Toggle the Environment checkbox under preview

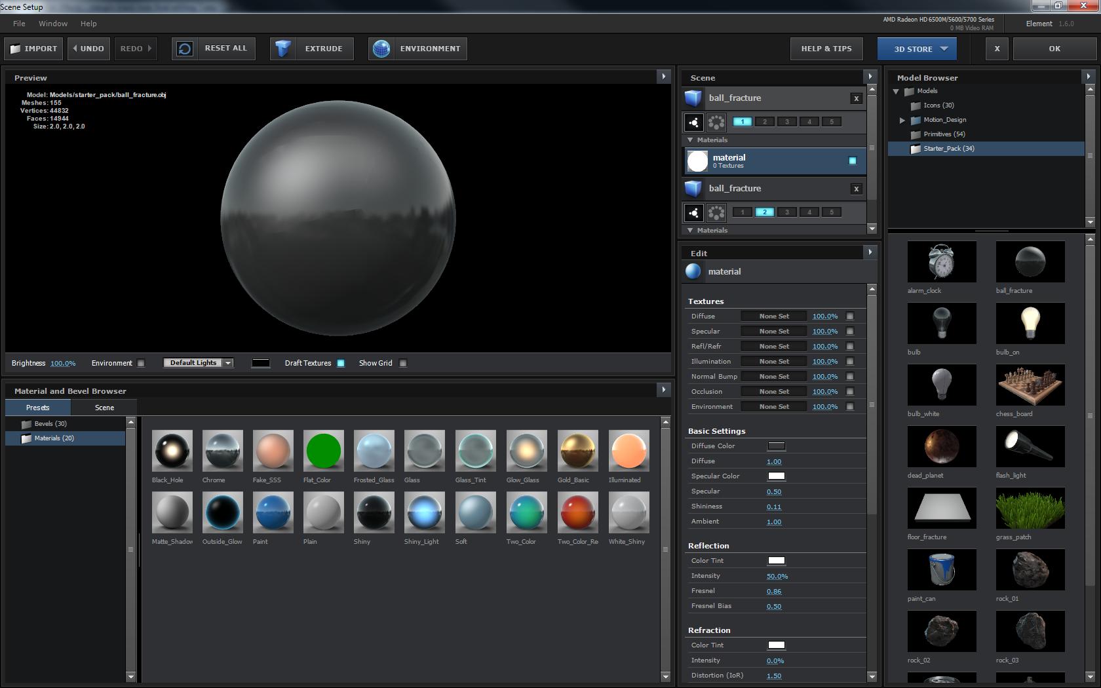click(141, 363)
